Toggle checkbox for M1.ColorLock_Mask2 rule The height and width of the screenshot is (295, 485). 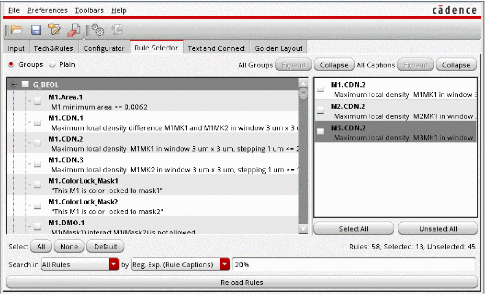pos(37,206)
